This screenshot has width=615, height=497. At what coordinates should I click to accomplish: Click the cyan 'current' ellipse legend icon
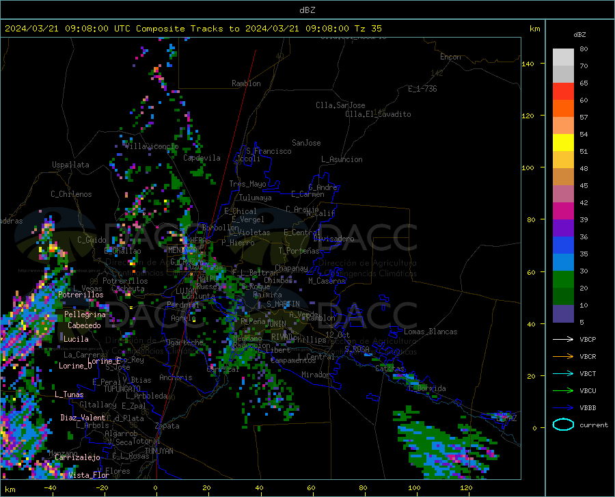click(x=563, y=425)
